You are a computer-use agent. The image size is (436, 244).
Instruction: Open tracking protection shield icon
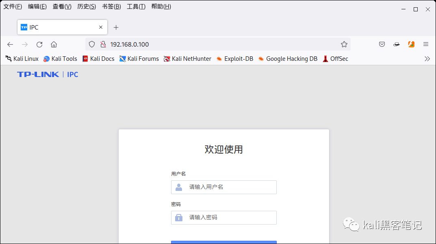coord(92,44)
